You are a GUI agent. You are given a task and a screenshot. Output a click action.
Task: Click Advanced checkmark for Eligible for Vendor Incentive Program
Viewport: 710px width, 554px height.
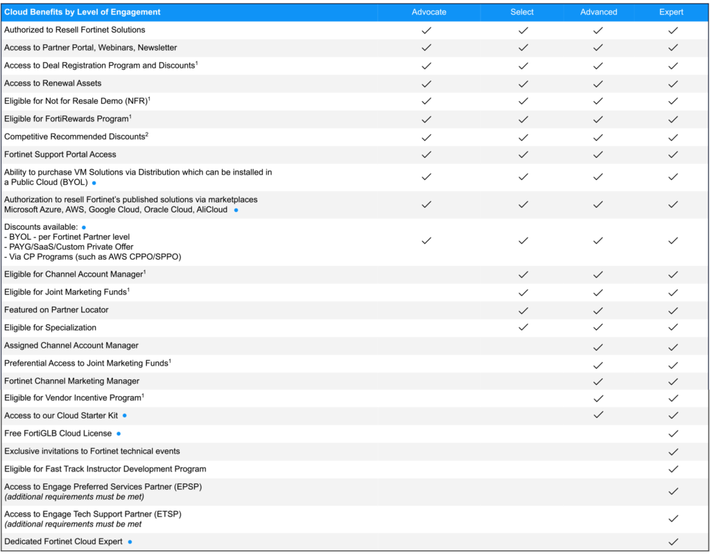click(x=598, y=398)
